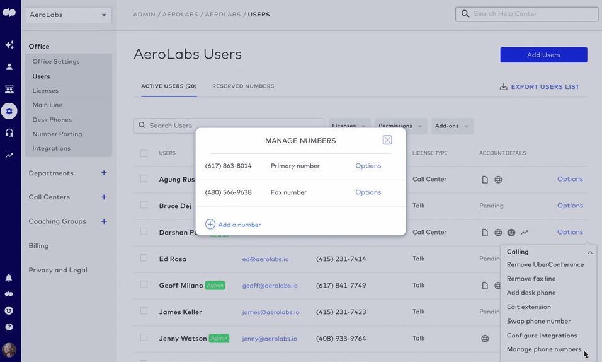Click the Dialpad logo icon
602x362 pixels.
coord(9,13)
